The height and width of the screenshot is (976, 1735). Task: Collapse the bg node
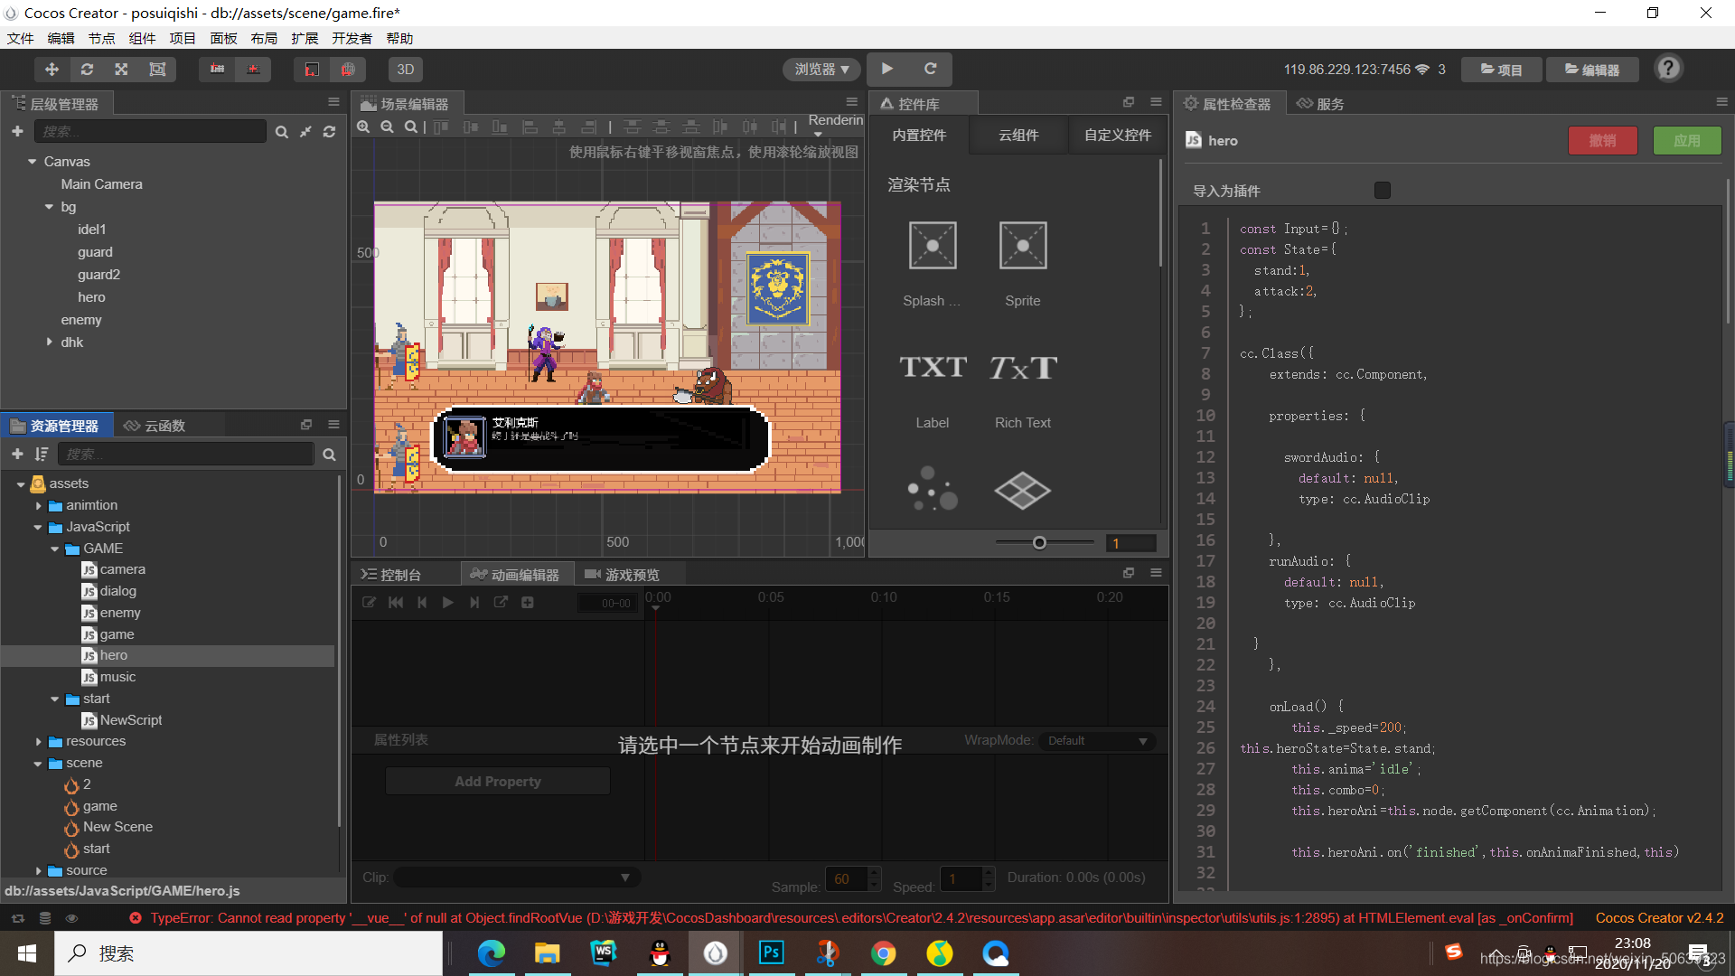click(x=50, y=207)
